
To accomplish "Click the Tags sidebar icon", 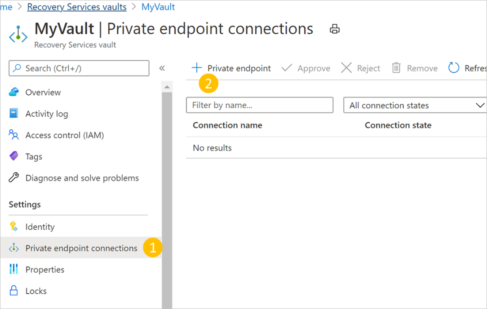I will (14, 156).
